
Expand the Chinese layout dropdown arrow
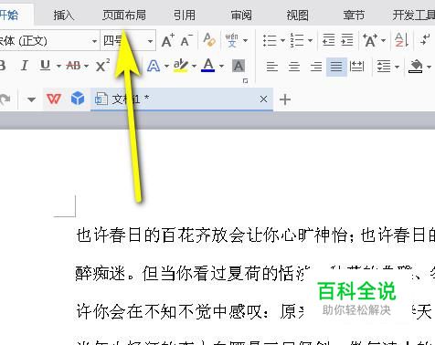click(383, 40)
